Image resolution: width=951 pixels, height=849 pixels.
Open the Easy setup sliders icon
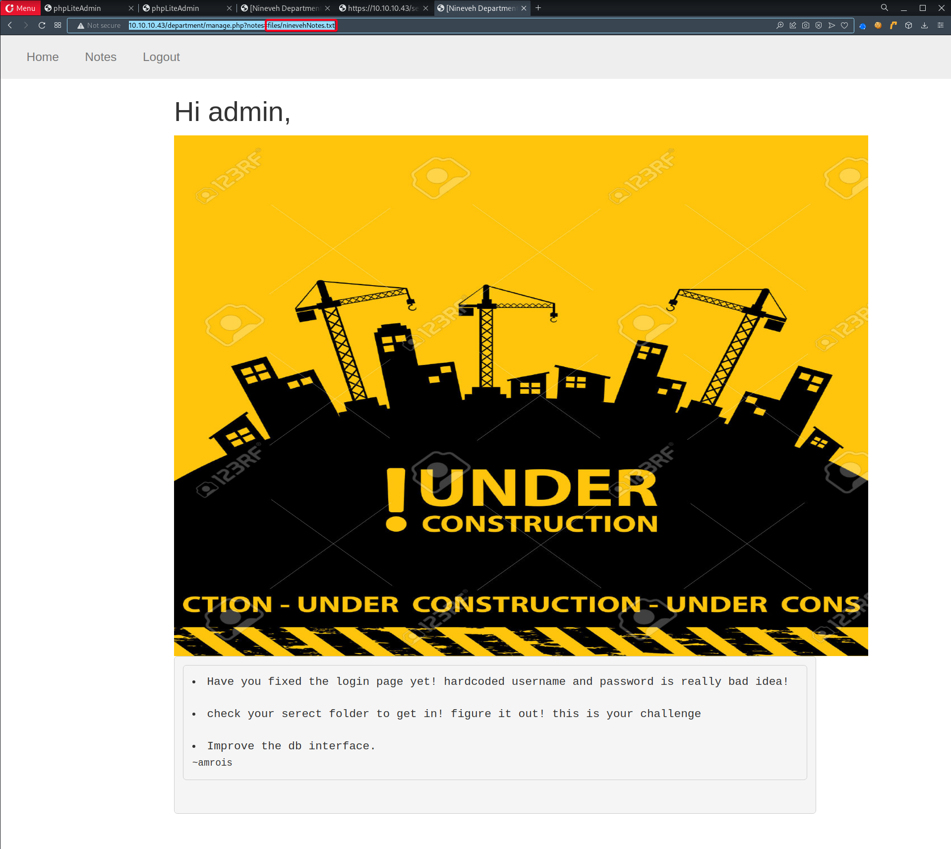(940, 25)
